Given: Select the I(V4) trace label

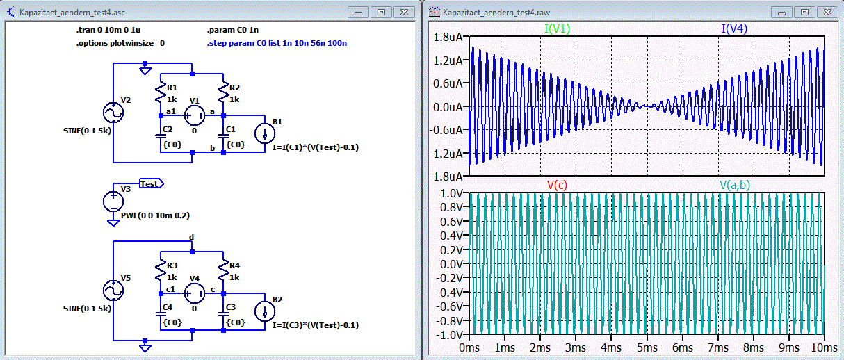Looking at the screenshot, I should (x=735, y=28).
